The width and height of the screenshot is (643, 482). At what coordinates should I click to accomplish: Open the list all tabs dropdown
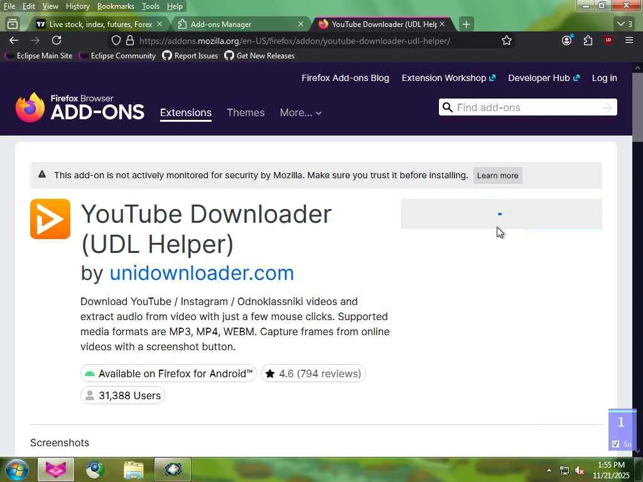(x=625, y=24)
